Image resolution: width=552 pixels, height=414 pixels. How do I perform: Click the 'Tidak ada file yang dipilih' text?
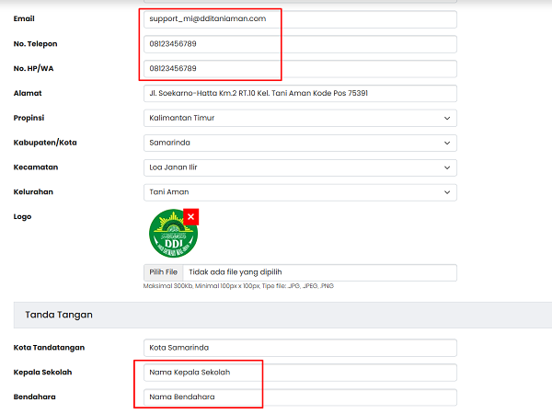click(x=235, y=272)
